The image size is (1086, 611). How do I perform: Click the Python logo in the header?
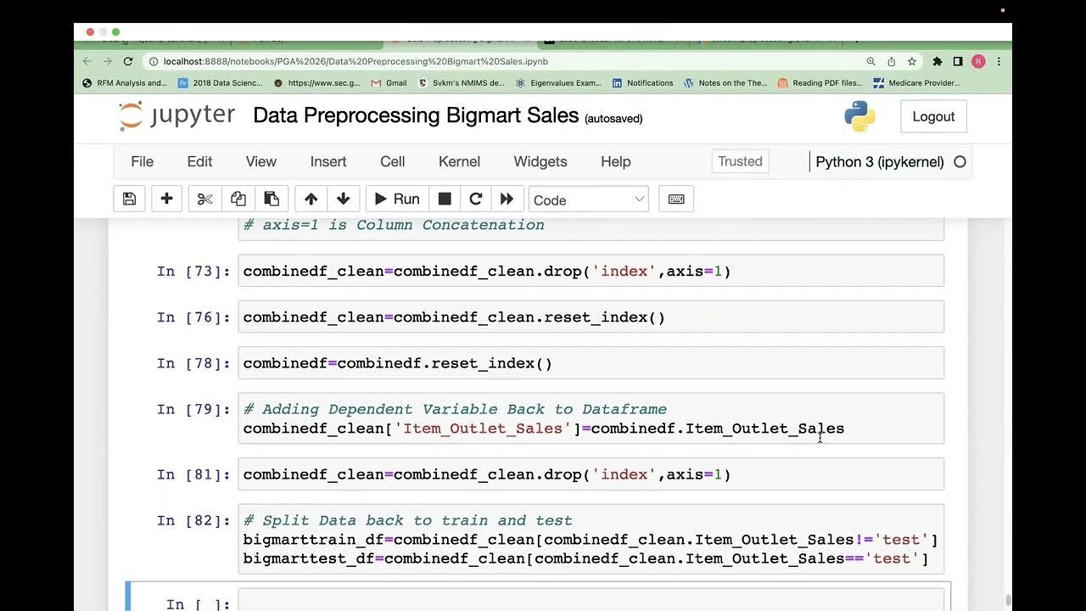pyautogui.click(x=859, y=116)
